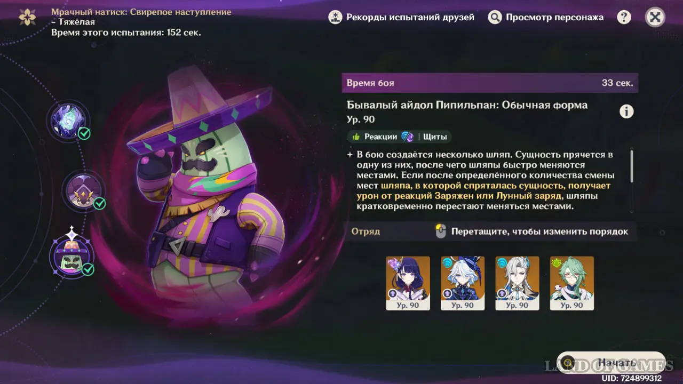This screenshot has height=384, width=683.
Task: Select the purple-haired character portrait
Action: [408, 283]
